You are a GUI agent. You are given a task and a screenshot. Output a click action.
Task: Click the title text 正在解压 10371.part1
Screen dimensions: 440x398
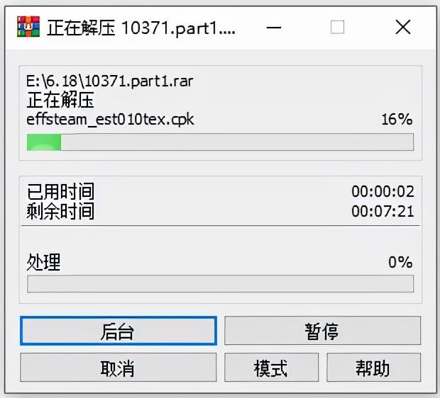click(x=141, y=28)
